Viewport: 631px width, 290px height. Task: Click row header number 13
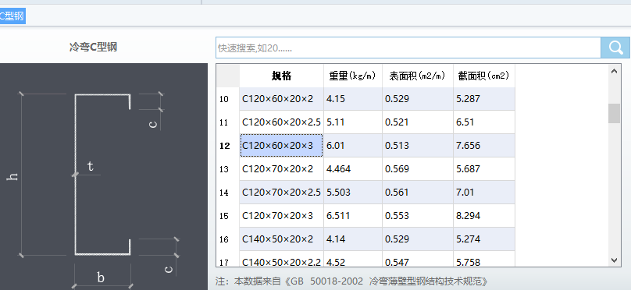[x=228, y=168]
